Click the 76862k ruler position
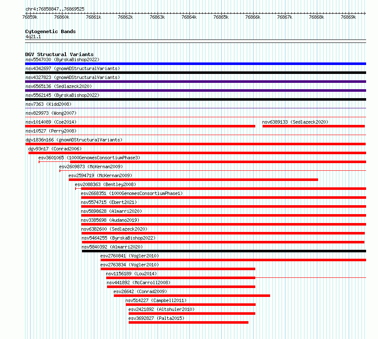The image size is (378, 339). (125, 17)
